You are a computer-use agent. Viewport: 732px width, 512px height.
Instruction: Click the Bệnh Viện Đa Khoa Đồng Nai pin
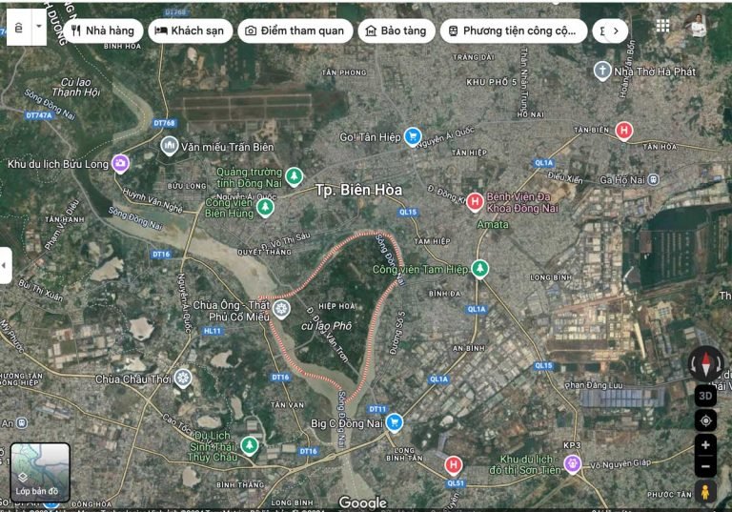[x=474, y=200]
